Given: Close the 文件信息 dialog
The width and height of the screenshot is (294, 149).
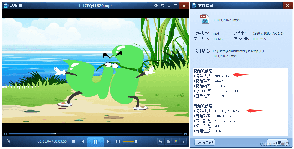Looking at the screenshot, I should click(287, 6).
